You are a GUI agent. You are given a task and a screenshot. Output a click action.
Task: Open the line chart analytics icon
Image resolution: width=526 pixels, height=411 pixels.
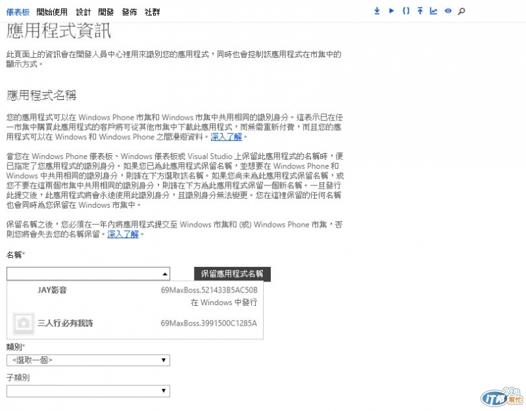[x=433, y=11]
